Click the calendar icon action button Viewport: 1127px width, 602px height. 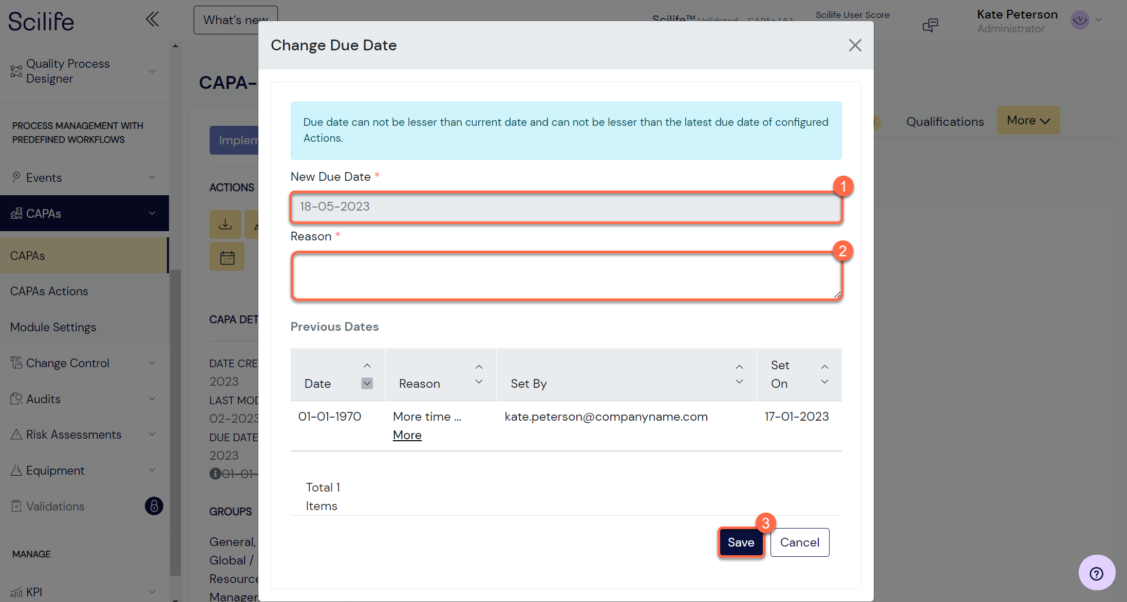coord(227,257)
